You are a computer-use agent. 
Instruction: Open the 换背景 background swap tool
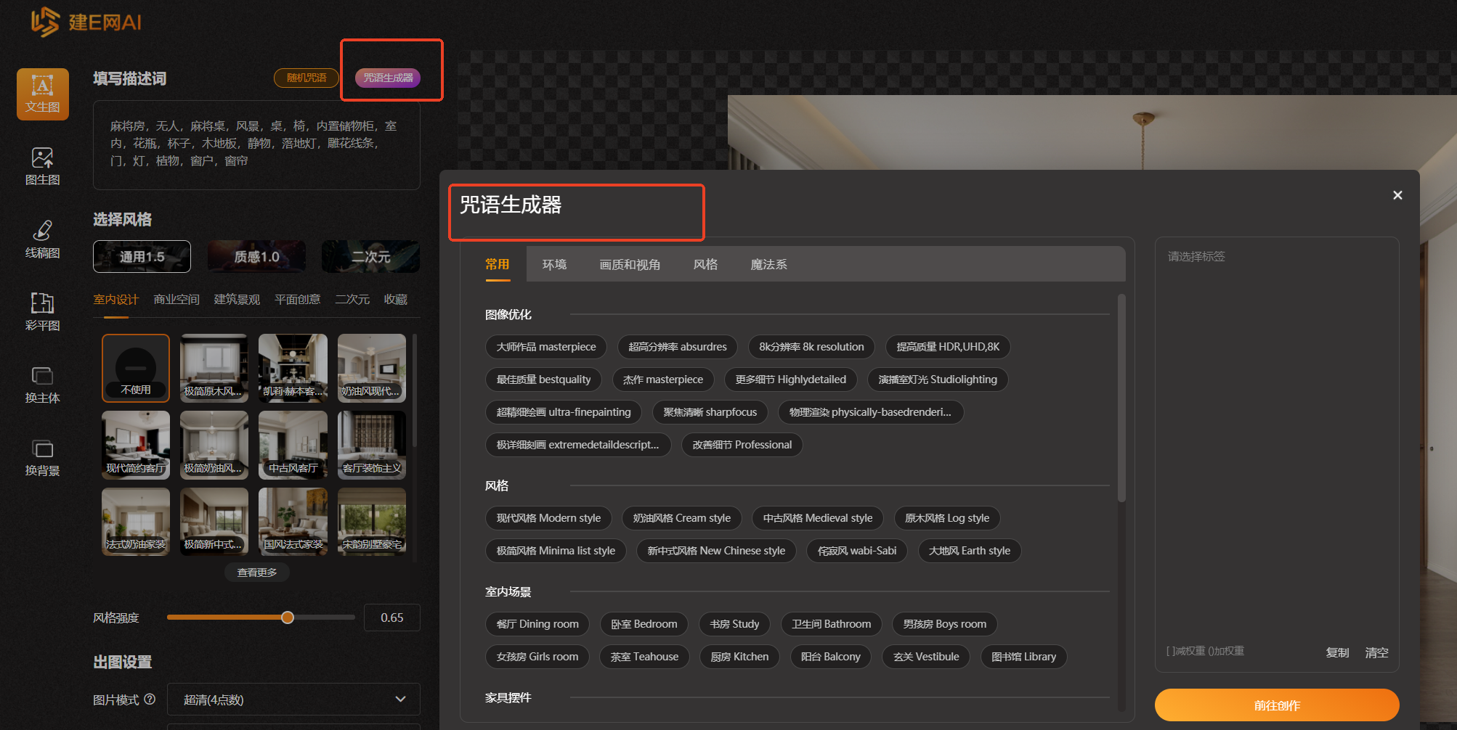pos(43,457)
